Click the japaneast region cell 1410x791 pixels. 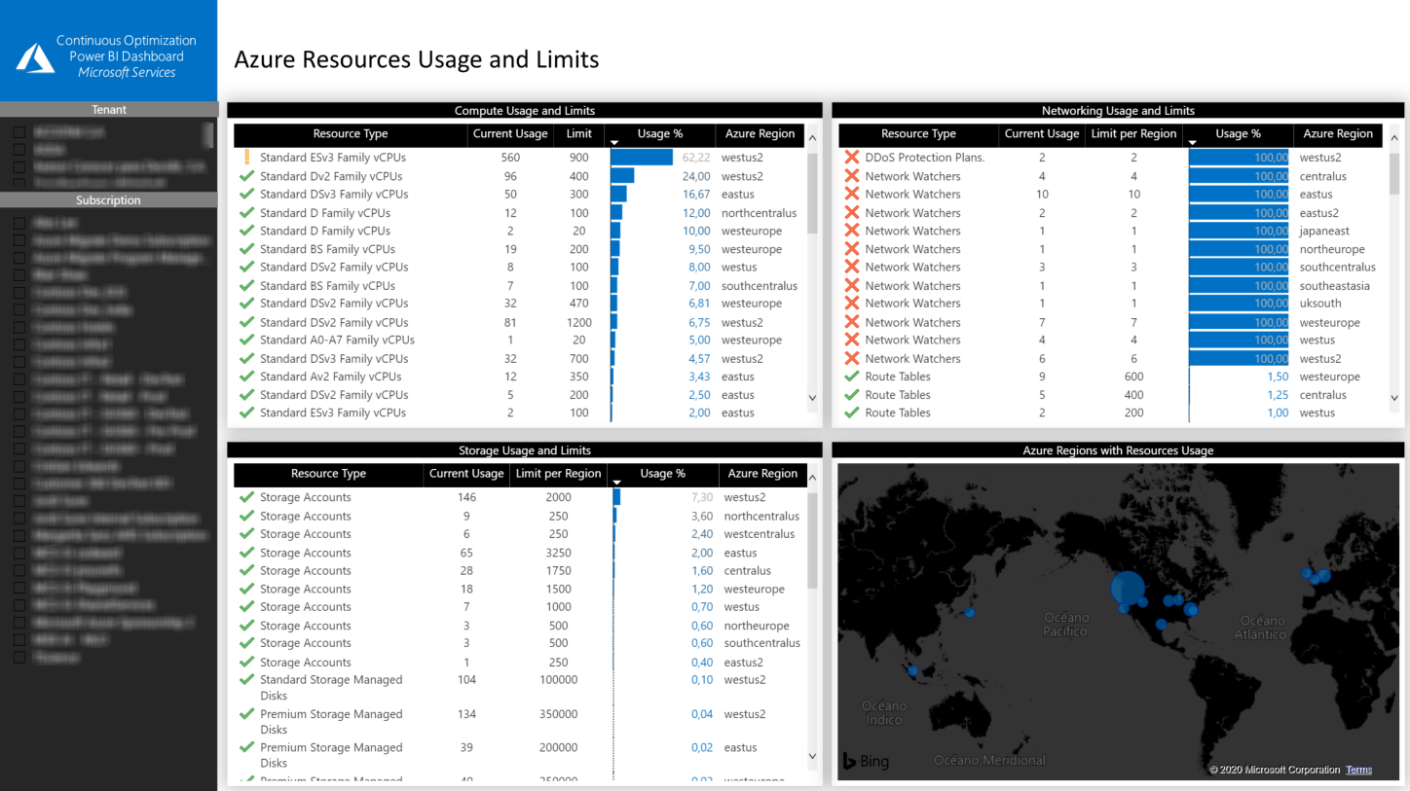[x=1324, y=231]
